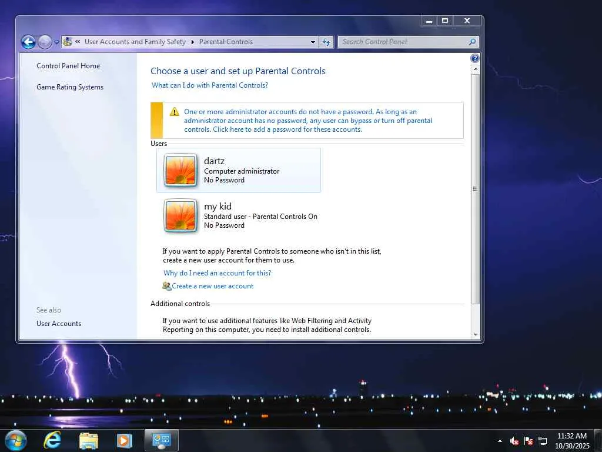Viewport: 602px width, 452px height.
Task: Open Game Rating Systems
Action: pyautogui.click(x=70, y=87)
